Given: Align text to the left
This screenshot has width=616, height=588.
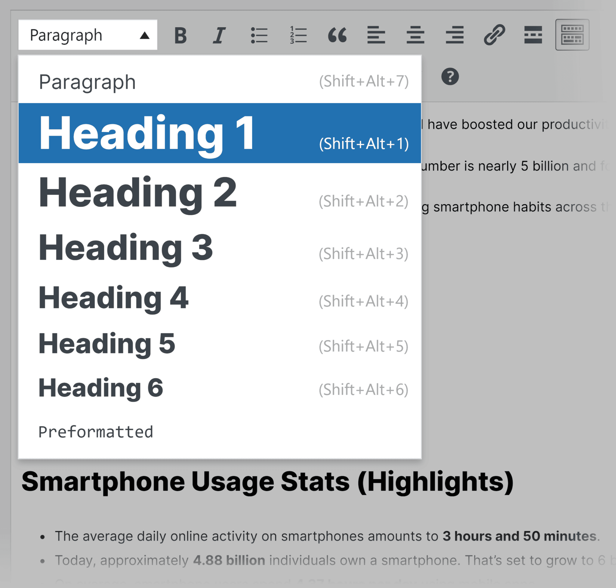Looking at the screenshot, I should [x=376, y=35].
